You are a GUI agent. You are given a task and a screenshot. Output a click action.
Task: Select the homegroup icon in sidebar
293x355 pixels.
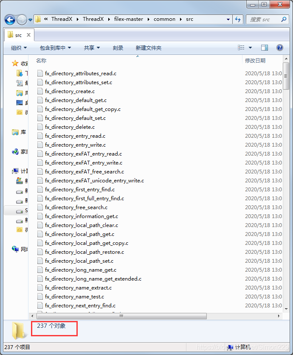[x=15, y=151]
